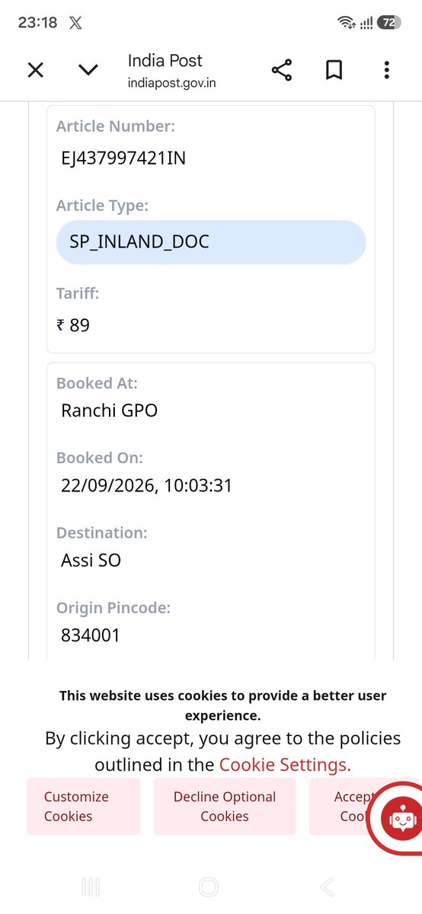Tap the Android back arrow icon
Image resolution: width=422 pixels, height=914 pixels.
pos(327,887)
